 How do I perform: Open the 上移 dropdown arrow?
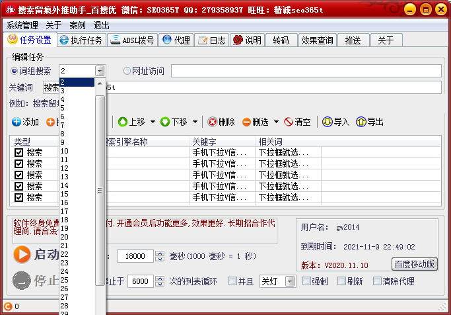153,122
